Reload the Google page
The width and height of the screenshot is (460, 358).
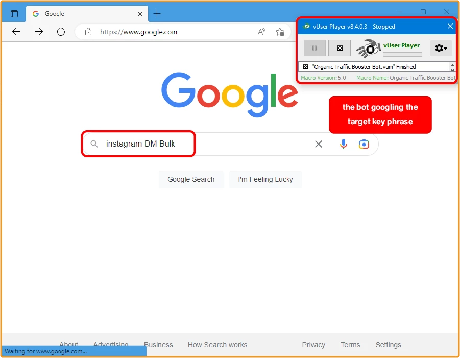pyautogui.click(x=61, y=31)
